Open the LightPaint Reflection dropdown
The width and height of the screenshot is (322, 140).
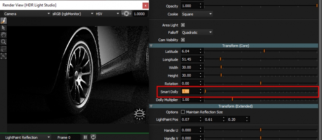click(x=28, y=137)
